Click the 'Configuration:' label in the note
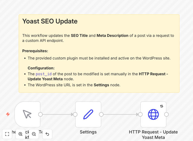Viewport: 193px width, 141px height. pos(41,68)
